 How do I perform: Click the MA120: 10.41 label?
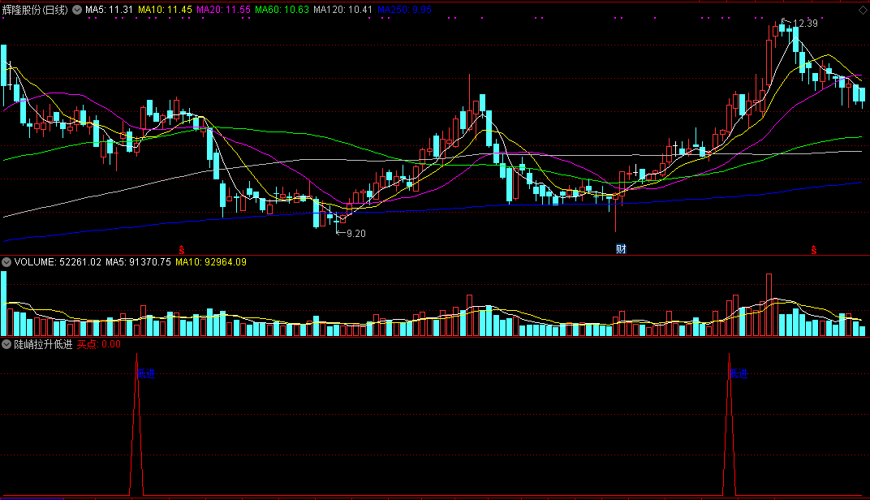[343, 10]
